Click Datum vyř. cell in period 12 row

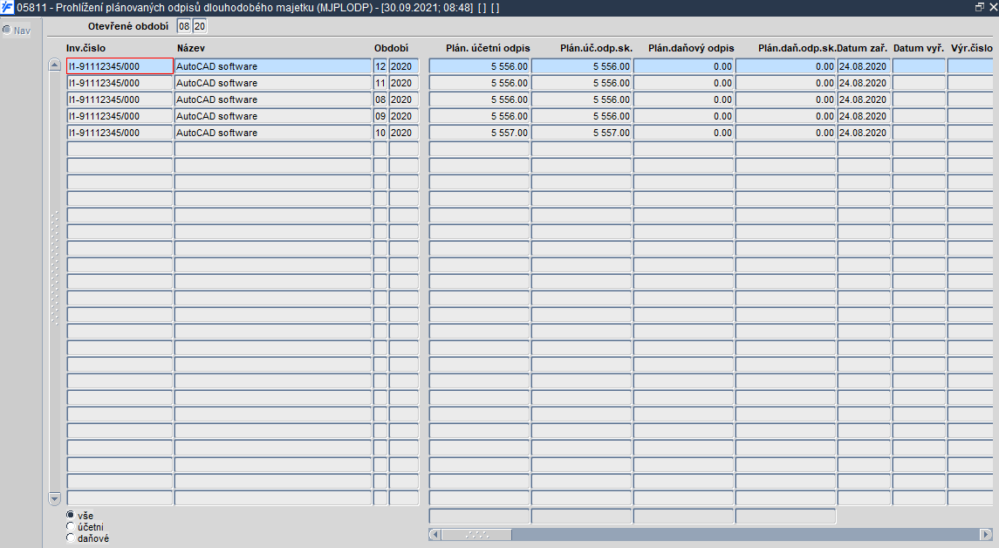click(x=919, y=66)
